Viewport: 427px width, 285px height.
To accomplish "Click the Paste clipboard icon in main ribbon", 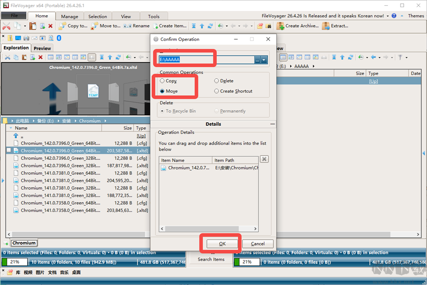I will (x=33, y=26).
